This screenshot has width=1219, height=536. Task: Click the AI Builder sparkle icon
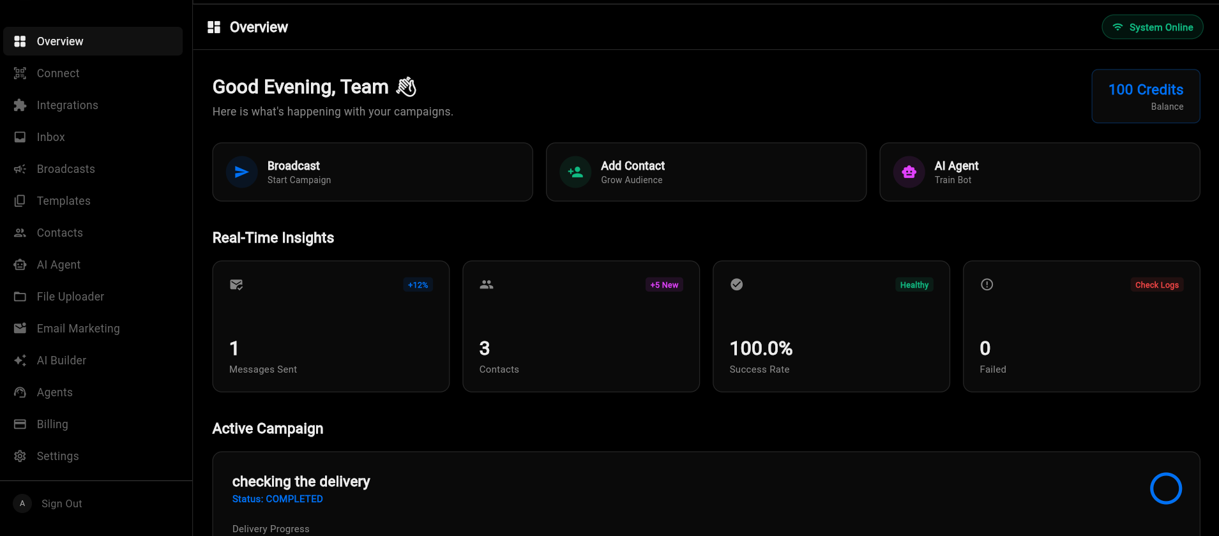(x=20, y=361)
